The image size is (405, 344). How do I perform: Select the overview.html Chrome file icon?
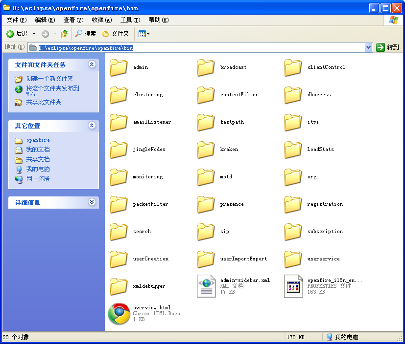(x=118, y=313)
